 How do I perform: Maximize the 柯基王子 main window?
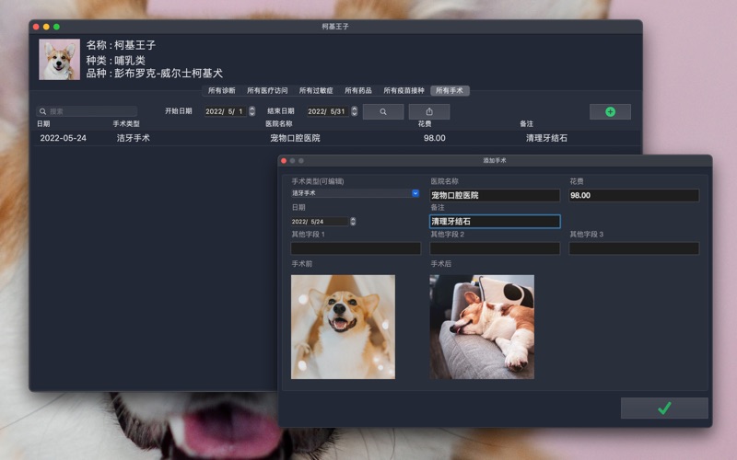coord(56,27)
